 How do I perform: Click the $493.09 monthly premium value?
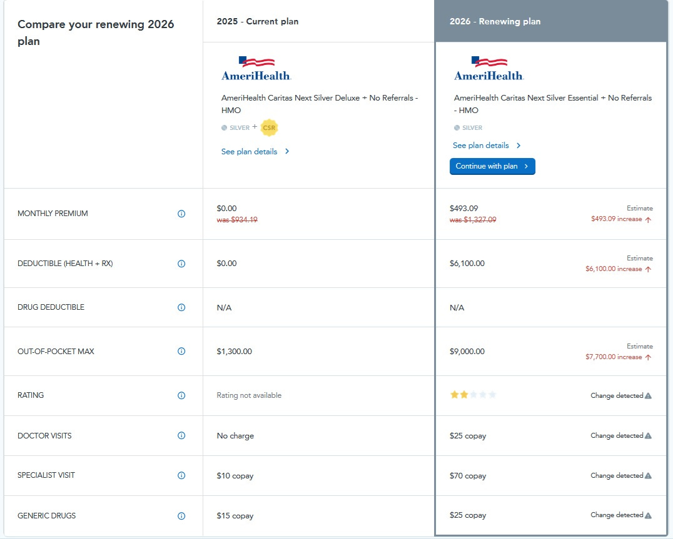pos(463,208)
